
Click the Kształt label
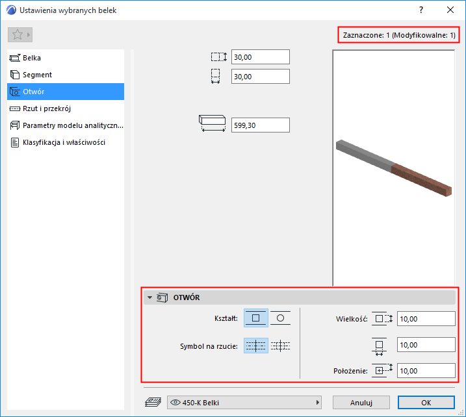point(226,318)
